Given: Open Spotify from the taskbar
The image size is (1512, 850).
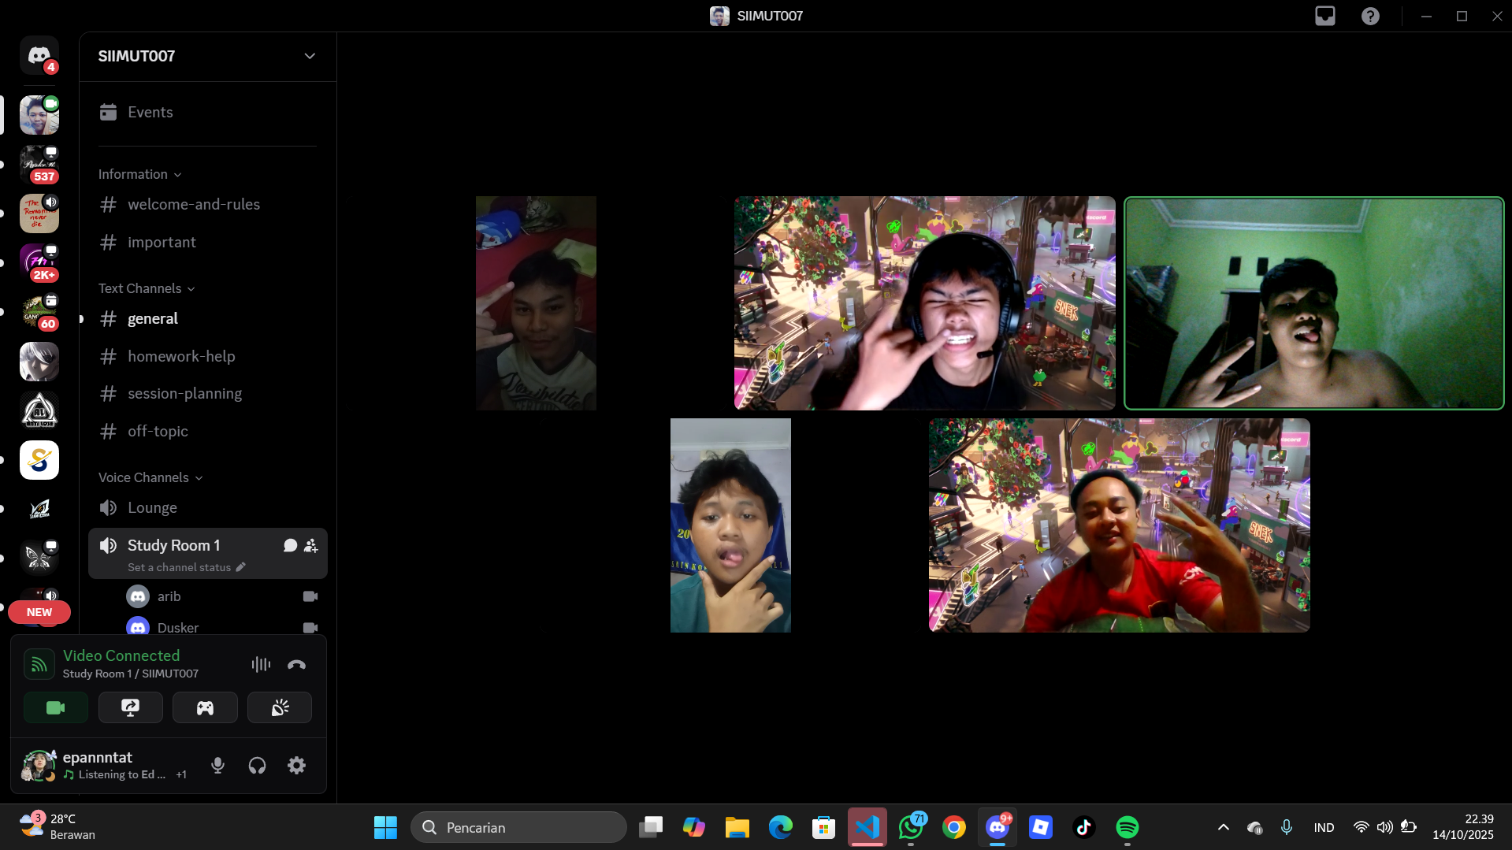Looking at the screenshot, I should 1127,827.
